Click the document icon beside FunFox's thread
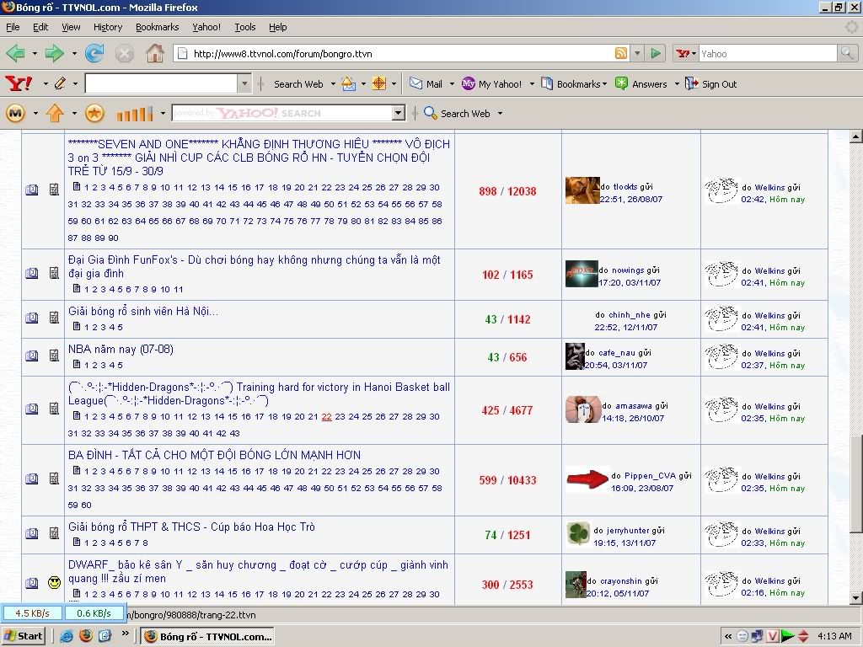Screen dimensions: 863x647 coord(54,273)
